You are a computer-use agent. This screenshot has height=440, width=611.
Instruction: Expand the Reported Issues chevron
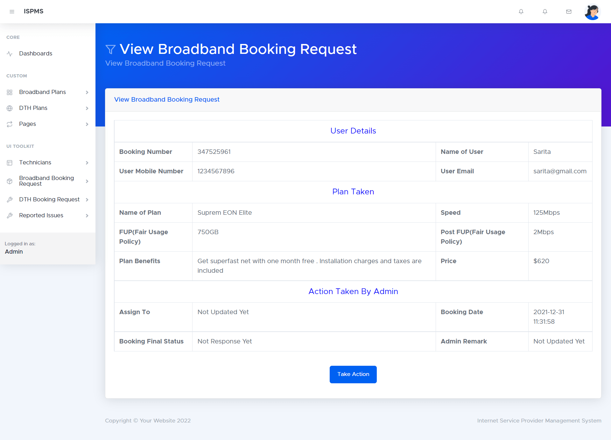pos(87,216)
